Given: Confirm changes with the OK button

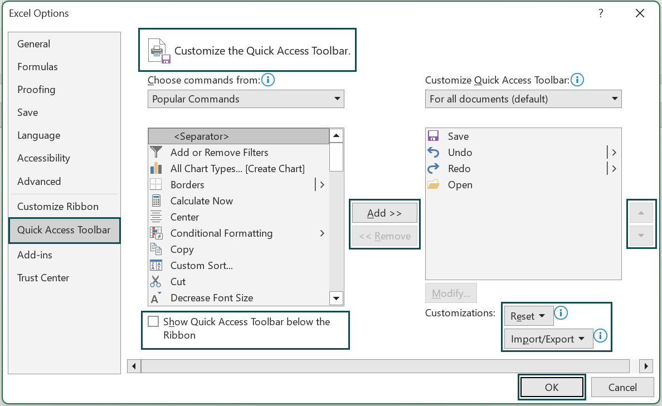Looking at the screenshot, I should (x=552, y=387).
